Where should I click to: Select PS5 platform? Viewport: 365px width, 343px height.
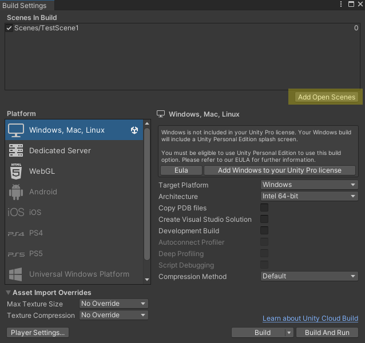(74, 253)
